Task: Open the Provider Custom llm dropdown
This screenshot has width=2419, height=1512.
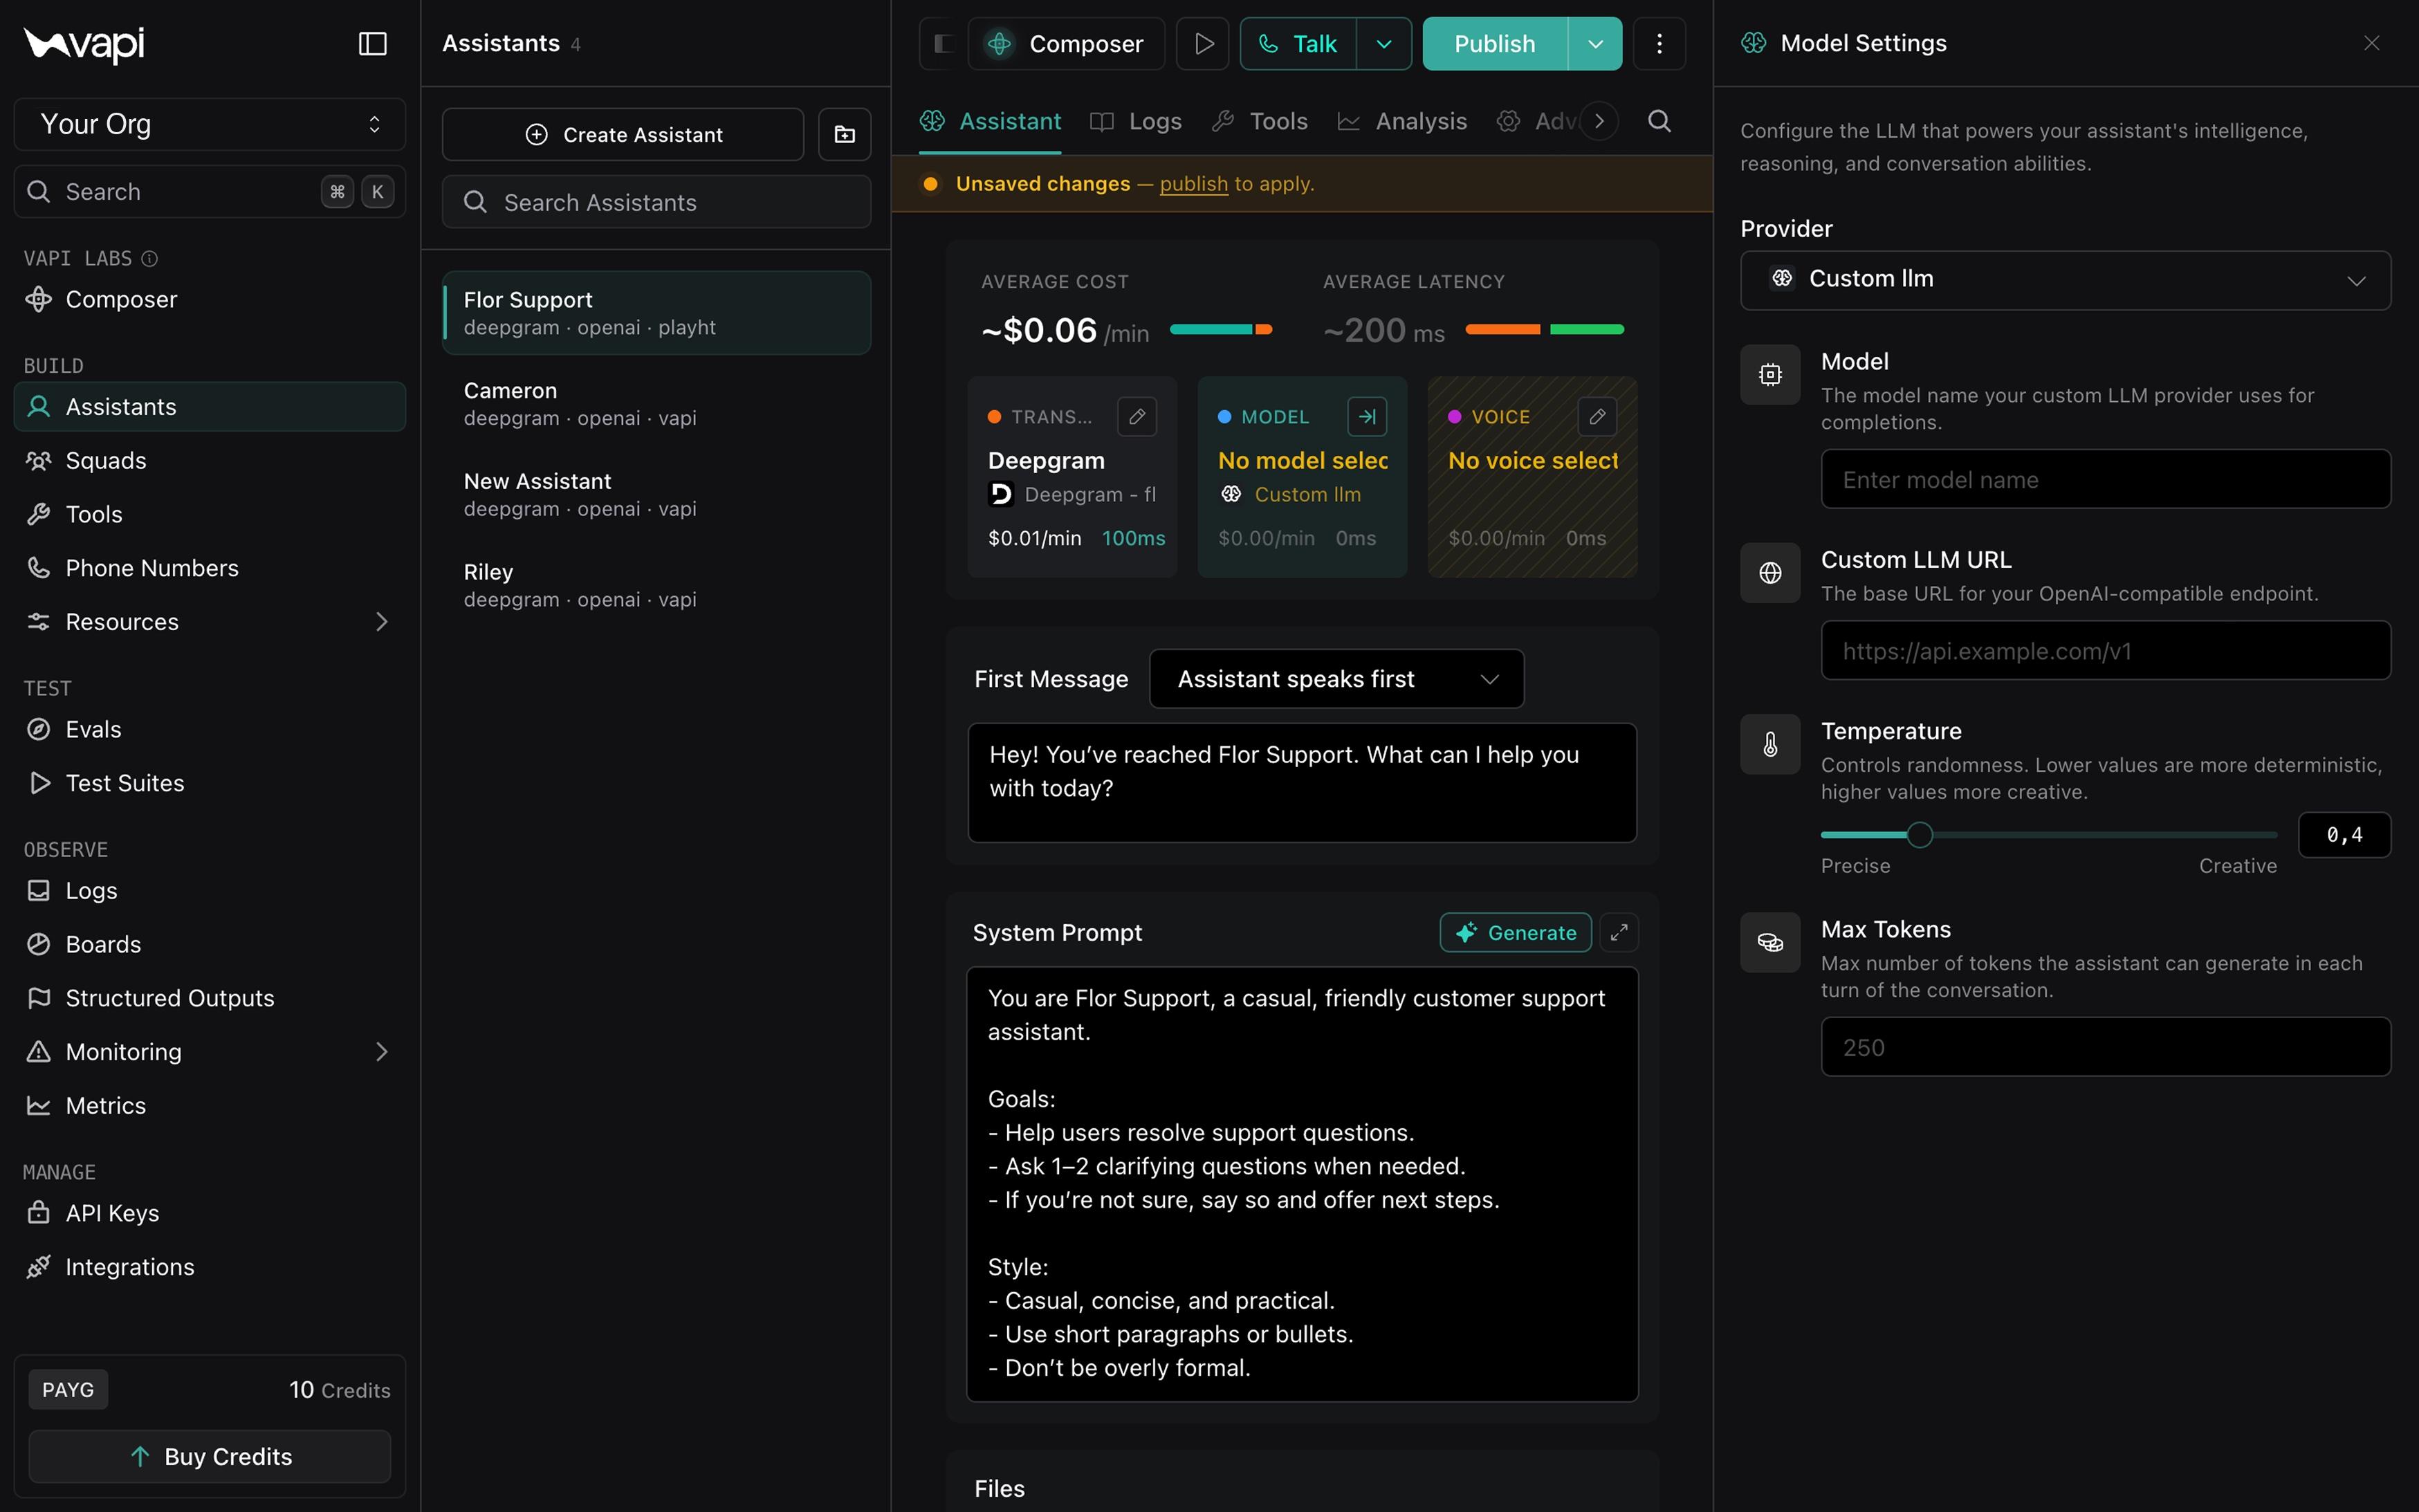Action: pyautogui.click(x=2065, y=280)
